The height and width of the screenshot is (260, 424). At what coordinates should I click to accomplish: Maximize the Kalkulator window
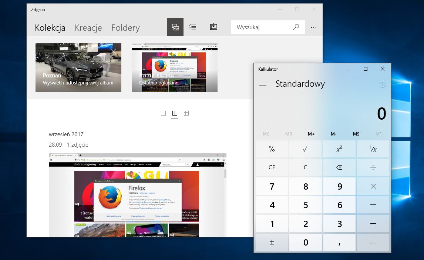(x=365, y=69)
